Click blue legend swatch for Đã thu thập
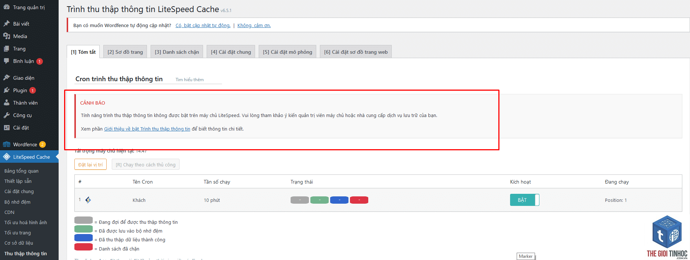The width and height of the screenshot is (690, 260). [x=84, y=238]
